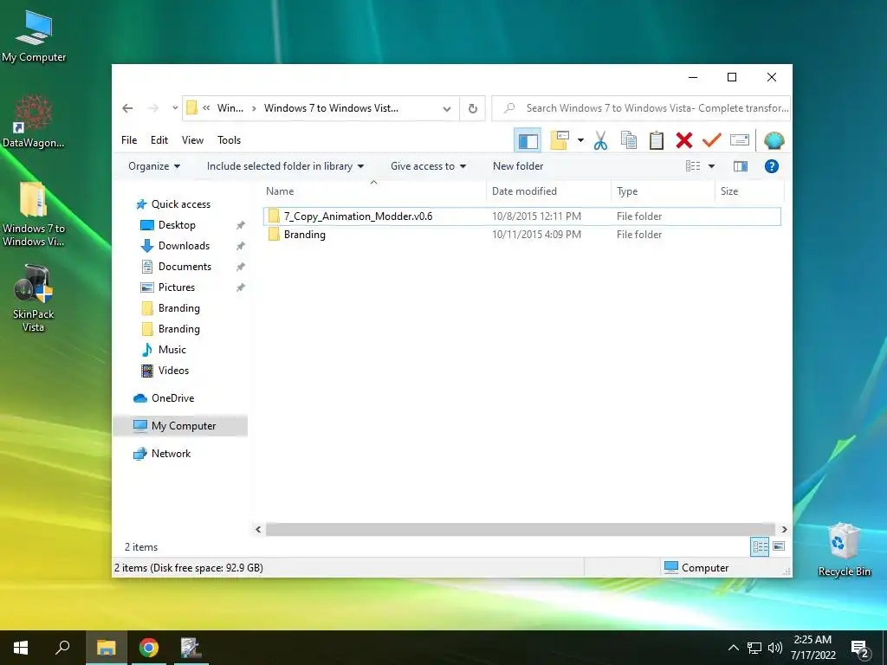Select Desktop in navigation pane

click(x=177, y=225)
